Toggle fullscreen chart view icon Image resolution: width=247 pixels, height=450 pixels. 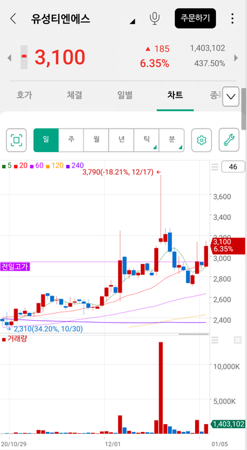[16, 140]
